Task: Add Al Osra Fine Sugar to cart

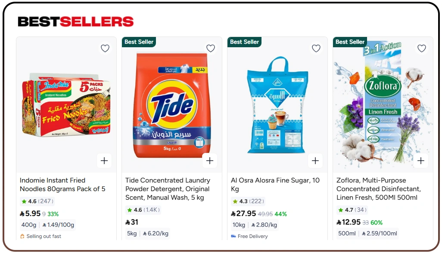Action: click(315, 160)
